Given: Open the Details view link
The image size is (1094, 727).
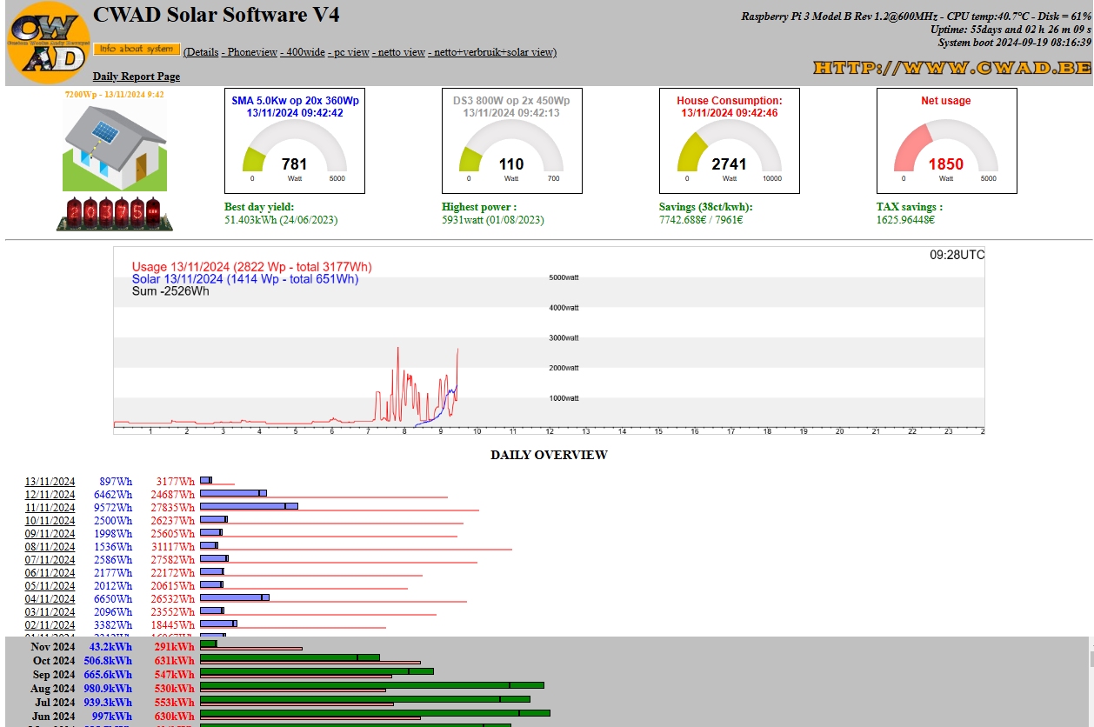Looking at the screenshot, I should point(202,52).
